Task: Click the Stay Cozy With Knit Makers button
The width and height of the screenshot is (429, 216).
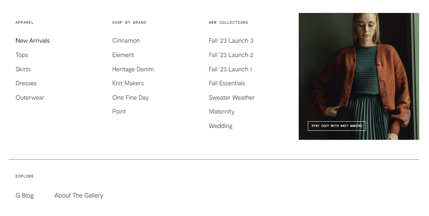Action: point(337,126)
